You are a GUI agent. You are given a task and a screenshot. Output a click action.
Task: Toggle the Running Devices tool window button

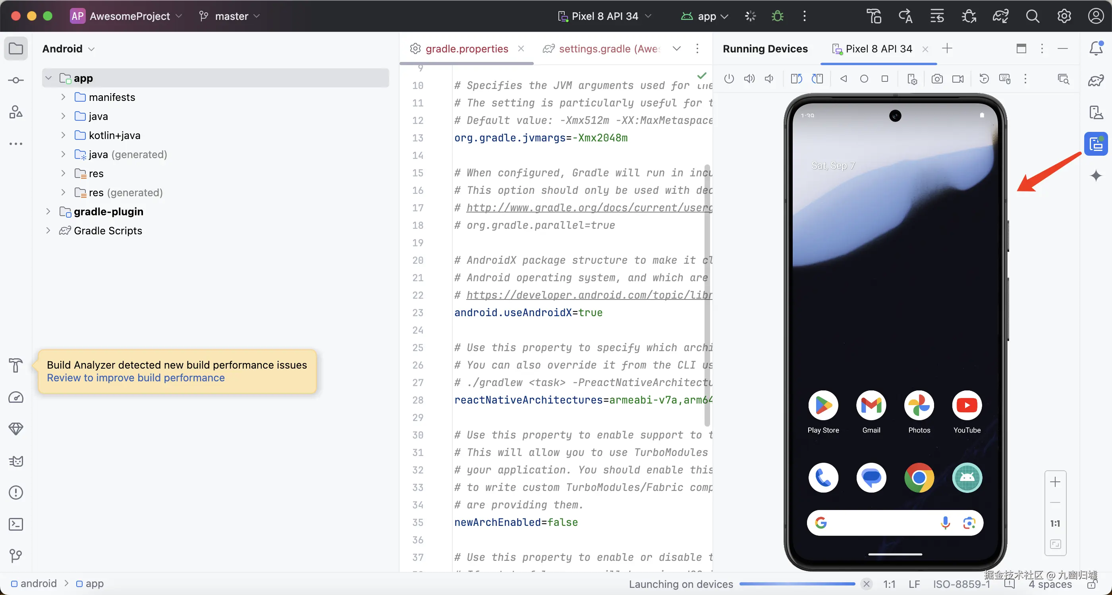(1096, 144)
